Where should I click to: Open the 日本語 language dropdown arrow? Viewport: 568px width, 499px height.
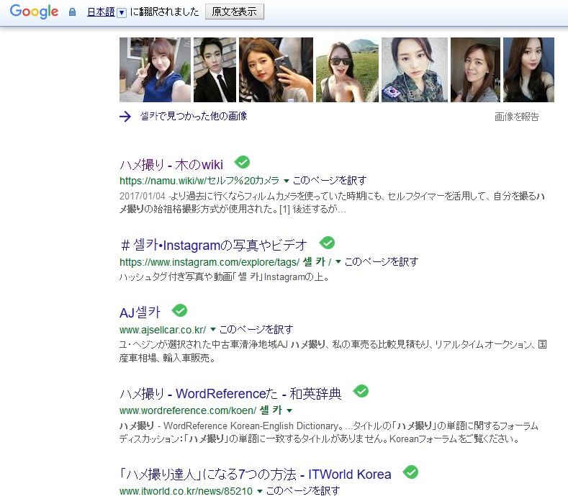click(x=122, y=13)
